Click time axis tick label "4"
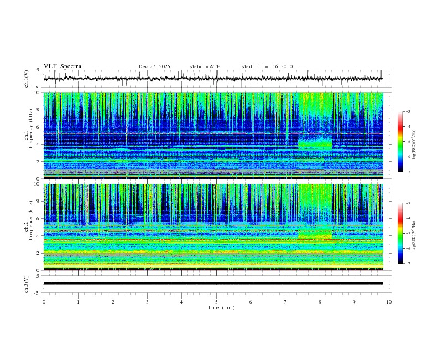438x339 pixels. [x=181, y=302]
